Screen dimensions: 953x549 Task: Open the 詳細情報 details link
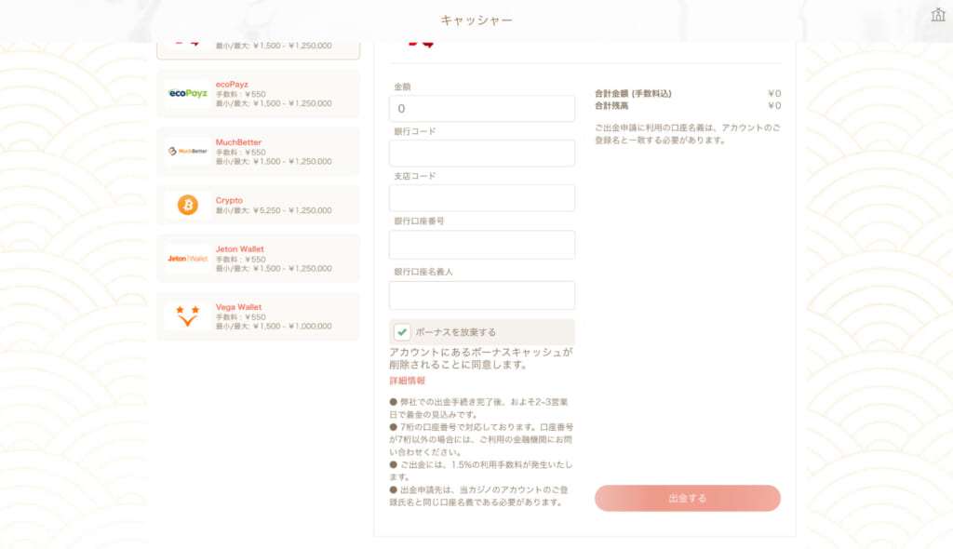point(408,381)
